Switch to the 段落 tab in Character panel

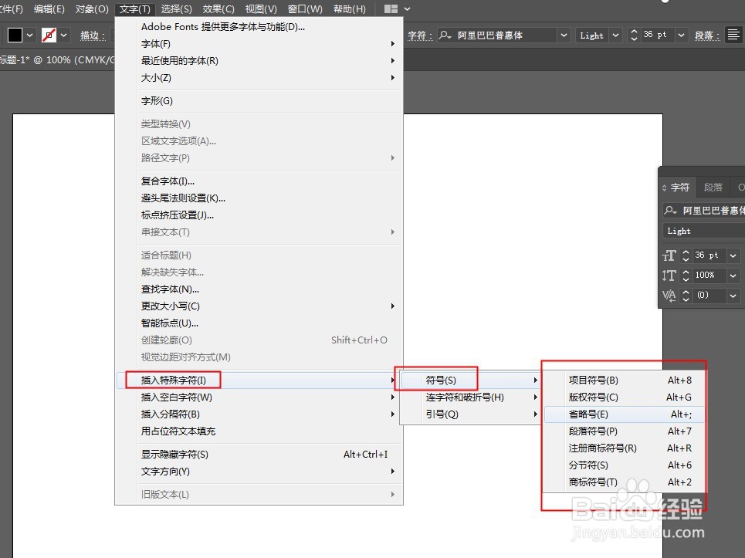712,187
